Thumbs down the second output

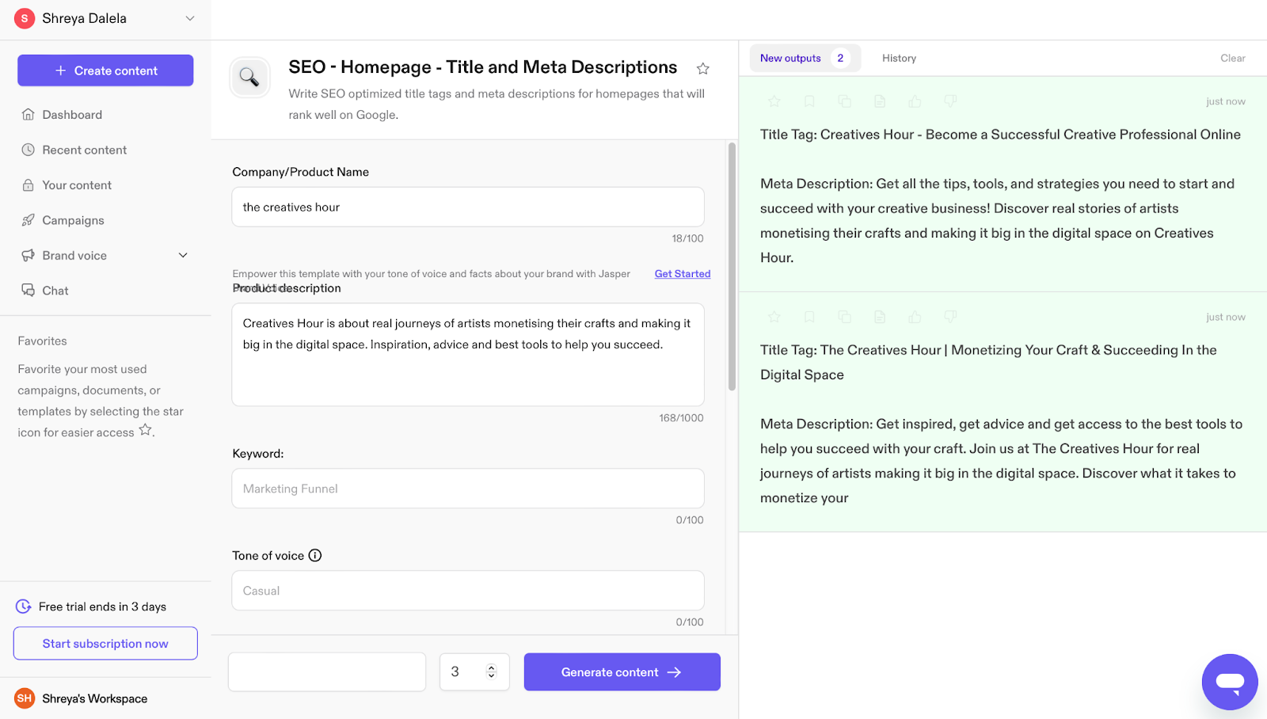click(x=950, y=317)
